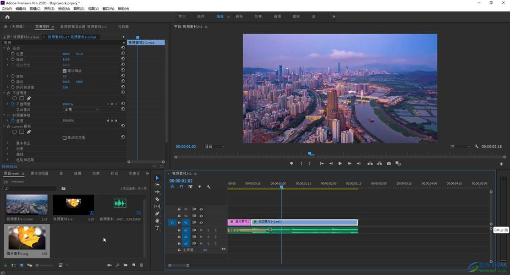The image size is (510, 275).
Task: Select the Type tool (T)
Action: (x=157, y=228)
